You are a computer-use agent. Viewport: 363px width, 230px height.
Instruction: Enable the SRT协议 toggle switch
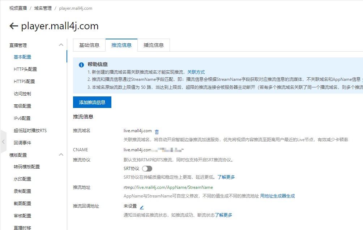point(147,169)
